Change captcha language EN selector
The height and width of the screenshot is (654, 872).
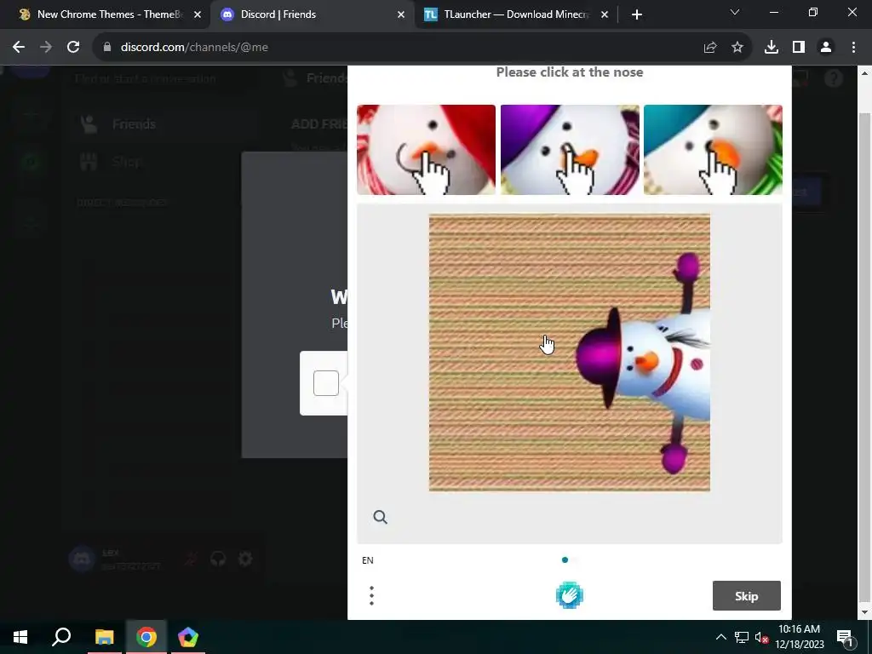(368, 560)
